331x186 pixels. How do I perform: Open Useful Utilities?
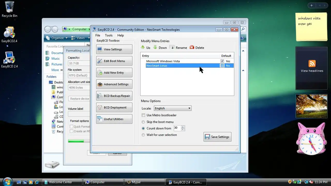pos(114,119)
